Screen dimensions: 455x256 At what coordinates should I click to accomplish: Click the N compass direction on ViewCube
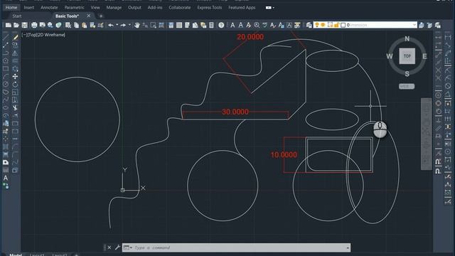(x=407, y=38)
